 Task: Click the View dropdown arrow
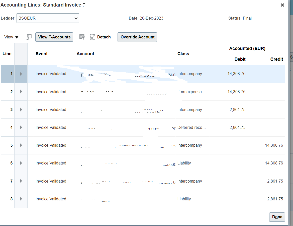17,37
